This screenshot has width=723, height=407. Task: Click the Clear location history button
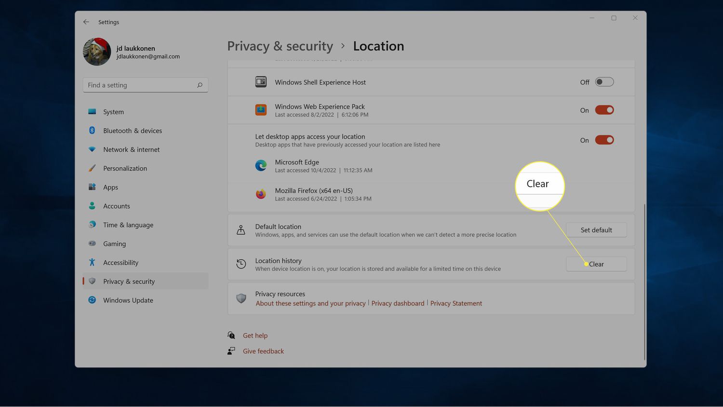click(596, 264)
